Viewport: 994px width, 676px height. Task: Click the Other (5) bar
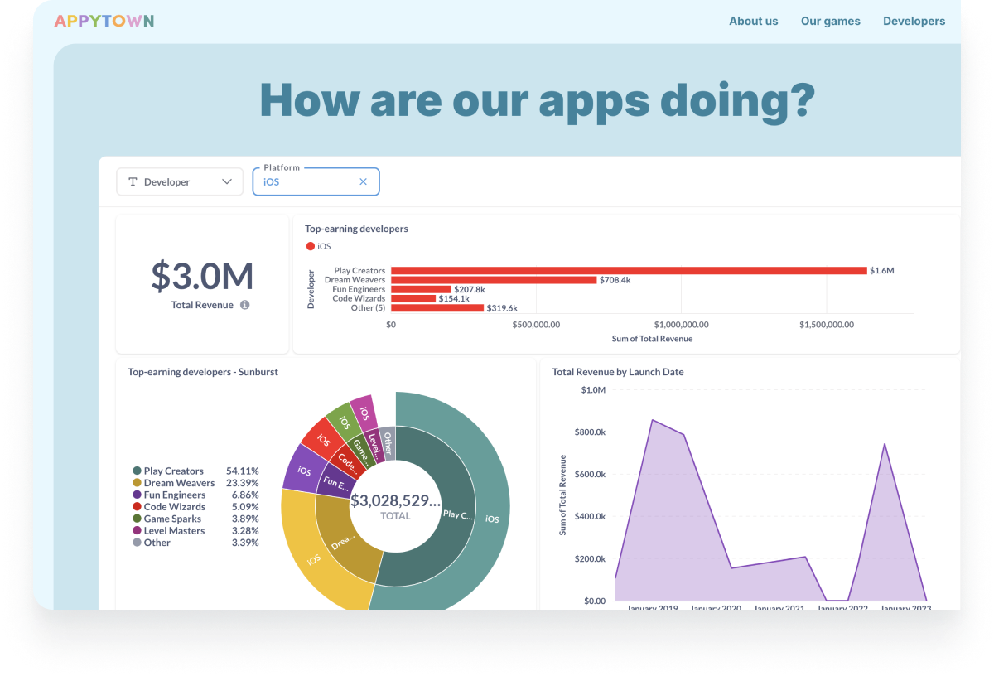[x=437, y=307]
